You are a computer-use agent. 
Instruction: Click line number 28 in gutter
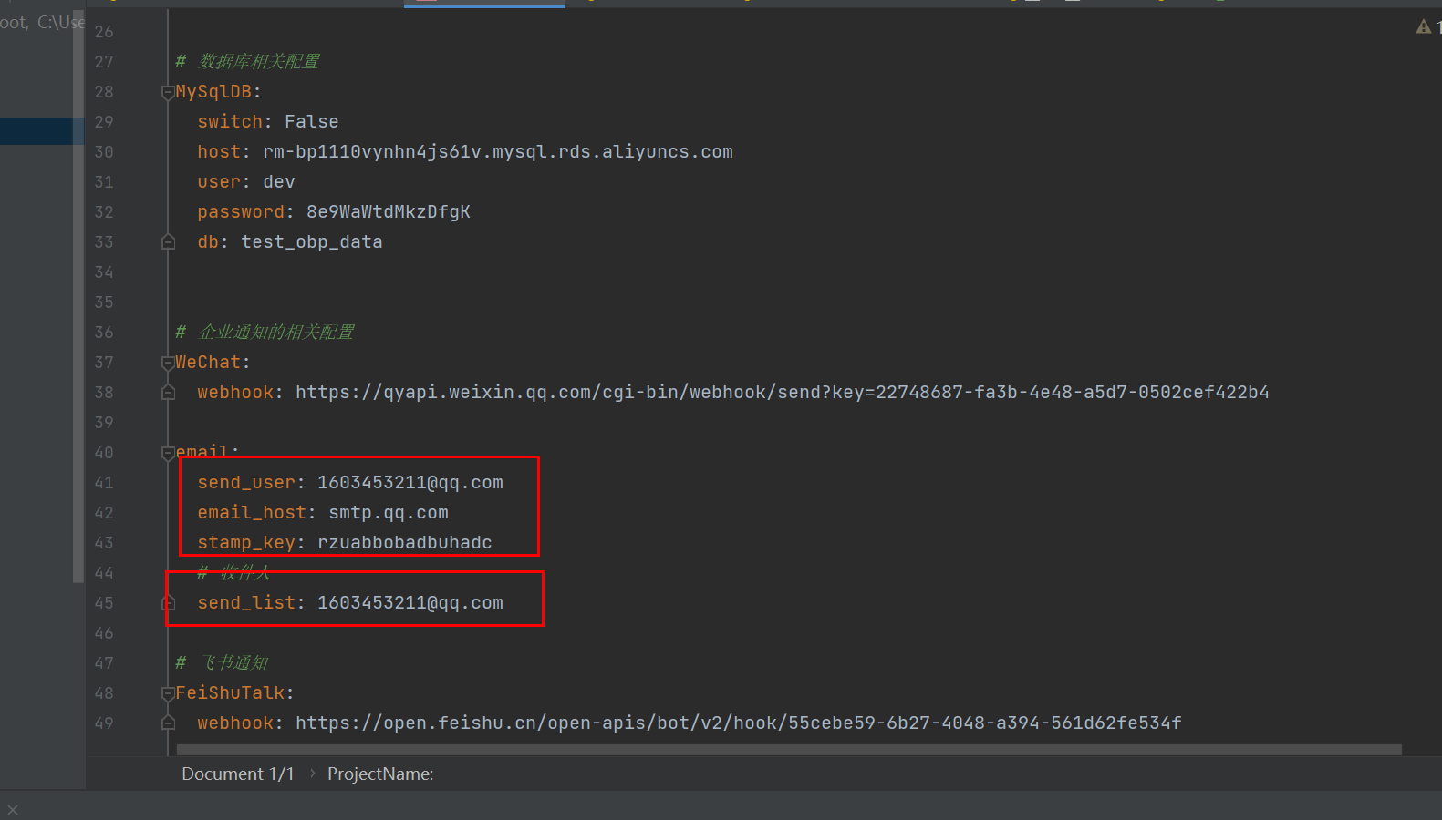point(104,92)
